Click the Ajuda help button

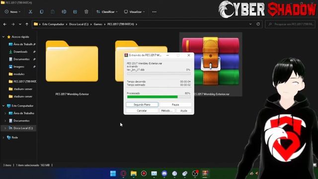coord(184,110)
